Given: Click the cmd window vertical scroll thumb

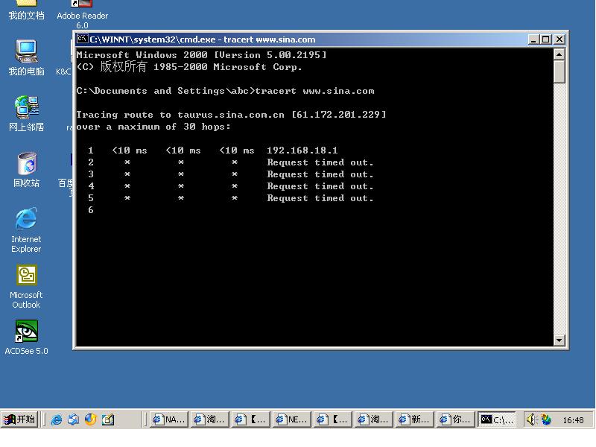Looking at the screenshot, I should point(559,72).
